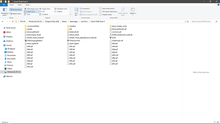Enable File name extensions checkbox
220x124 pixels.
pyautogui.click(x=108, y=12)
